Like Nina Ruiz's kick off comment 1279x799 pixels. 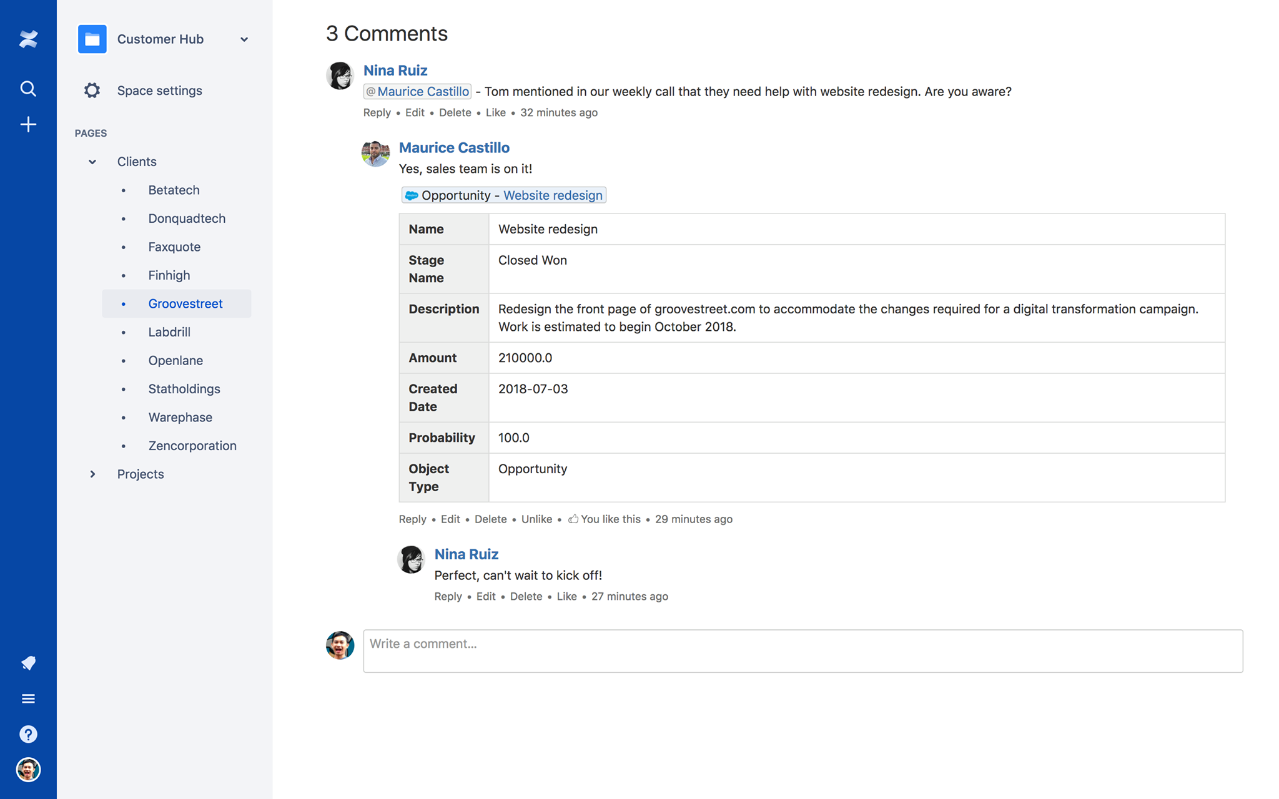(566, 596)
